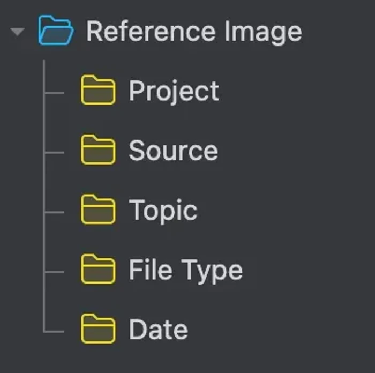375x373 pixels.
Task: Click the yellow Date folder icon
Action: click(x=98, y=330)
